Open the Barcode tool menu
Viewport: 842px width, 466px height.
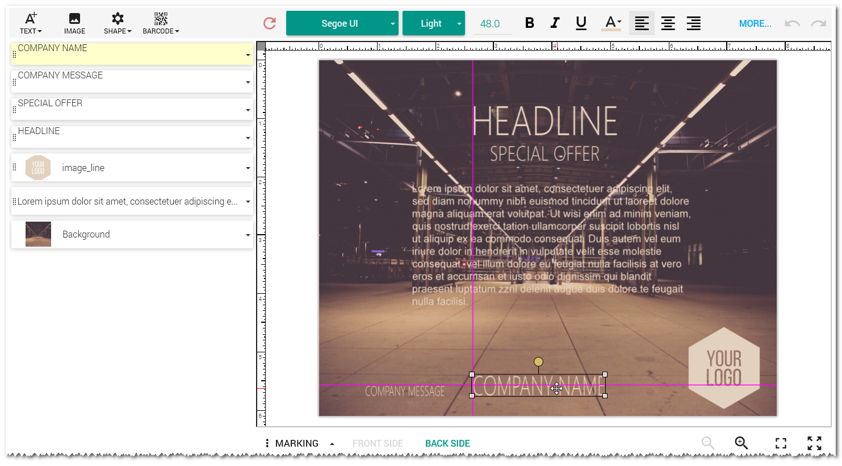coord(161,23)
